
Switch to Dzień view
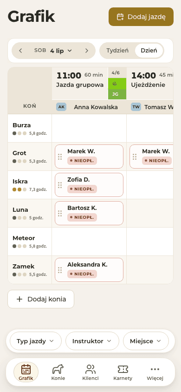[x=149, y=51]
